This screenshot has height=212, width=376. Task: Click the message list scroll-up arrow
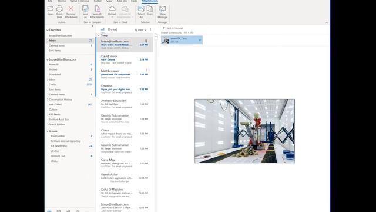coord(156,35)
